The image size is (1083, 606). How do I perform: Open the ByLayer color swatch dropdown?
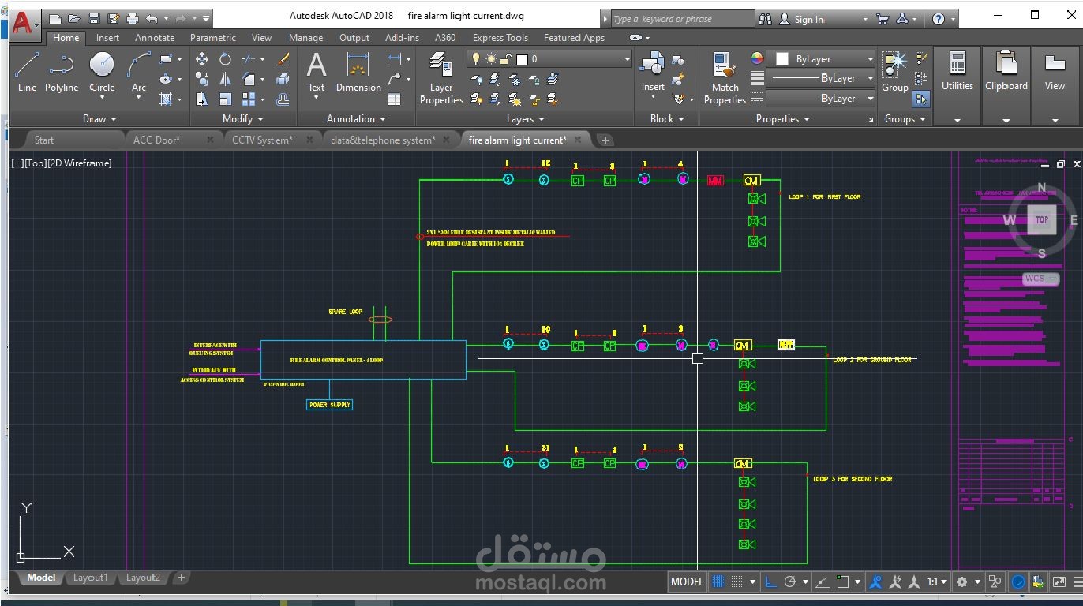(821, 58)
